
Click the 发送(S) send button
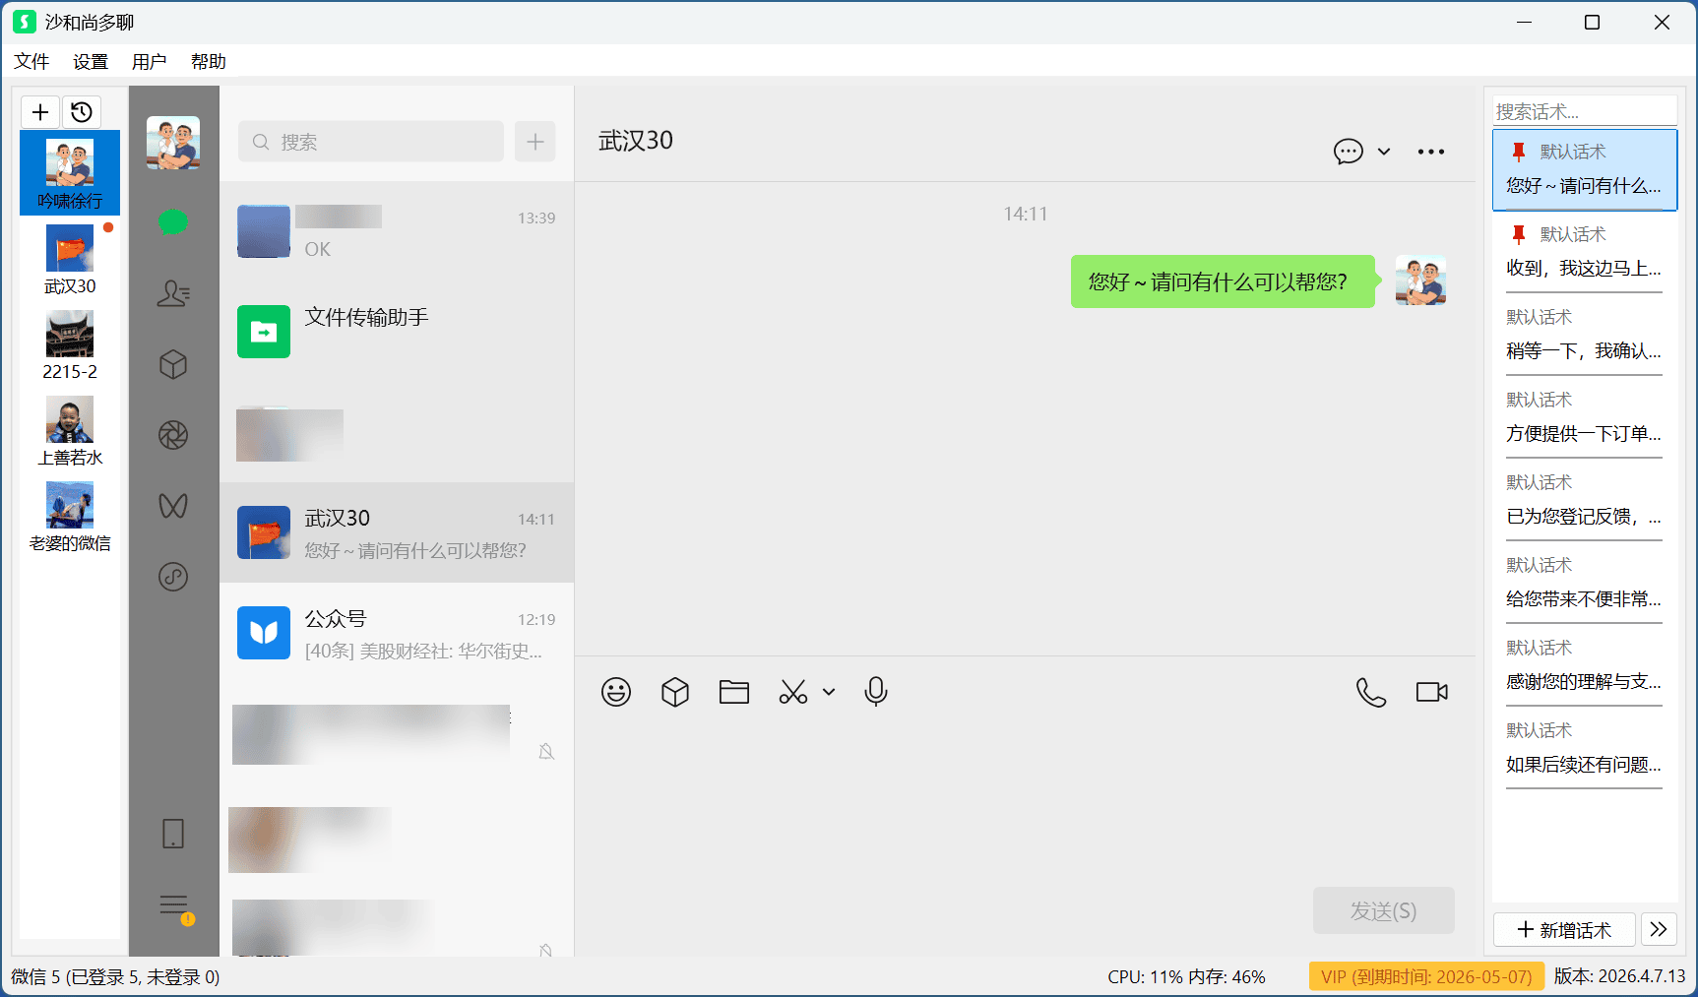(1383, 910)
